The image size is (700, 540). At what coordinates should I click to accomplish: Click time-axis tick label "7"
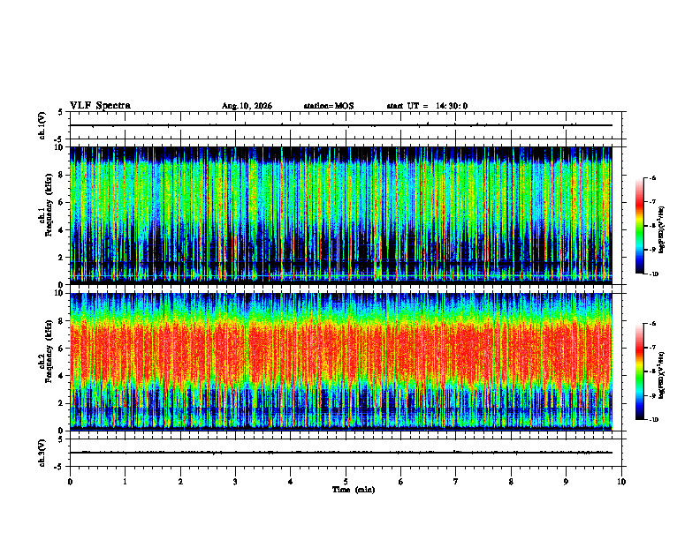pyautogui.click(x=456, y=482)
